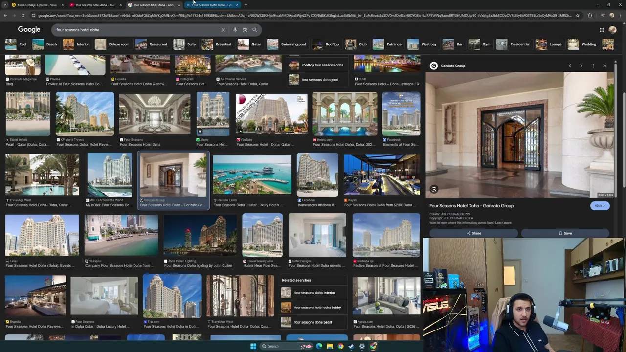Reload the page
This screenshot has height=352, width=626.
22,15
